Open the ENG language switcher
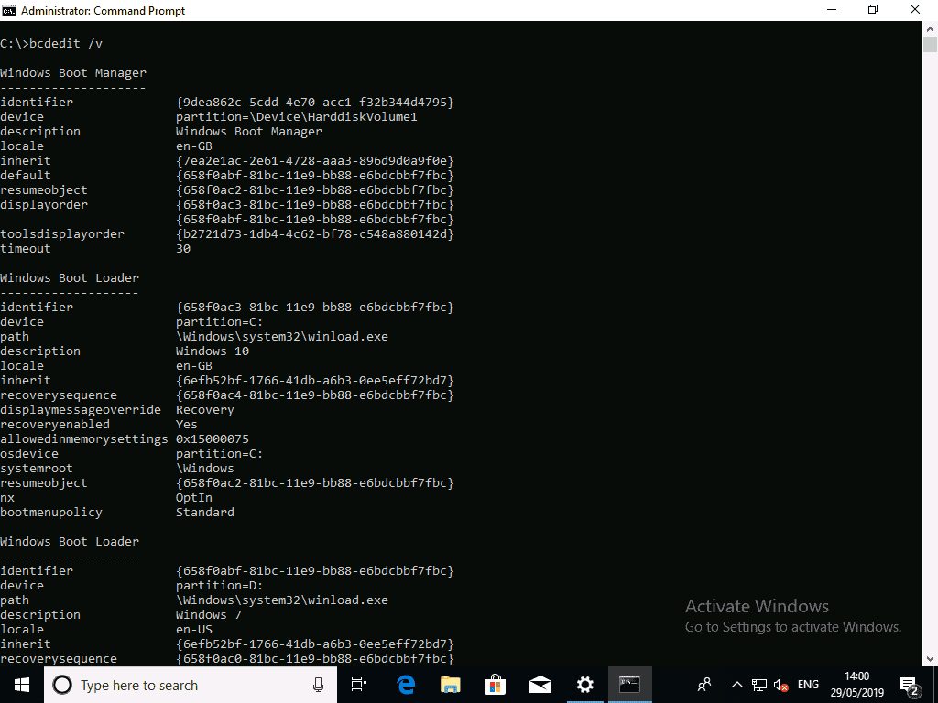Viewport: 938px width, 703px height. [x=807, y=684]
